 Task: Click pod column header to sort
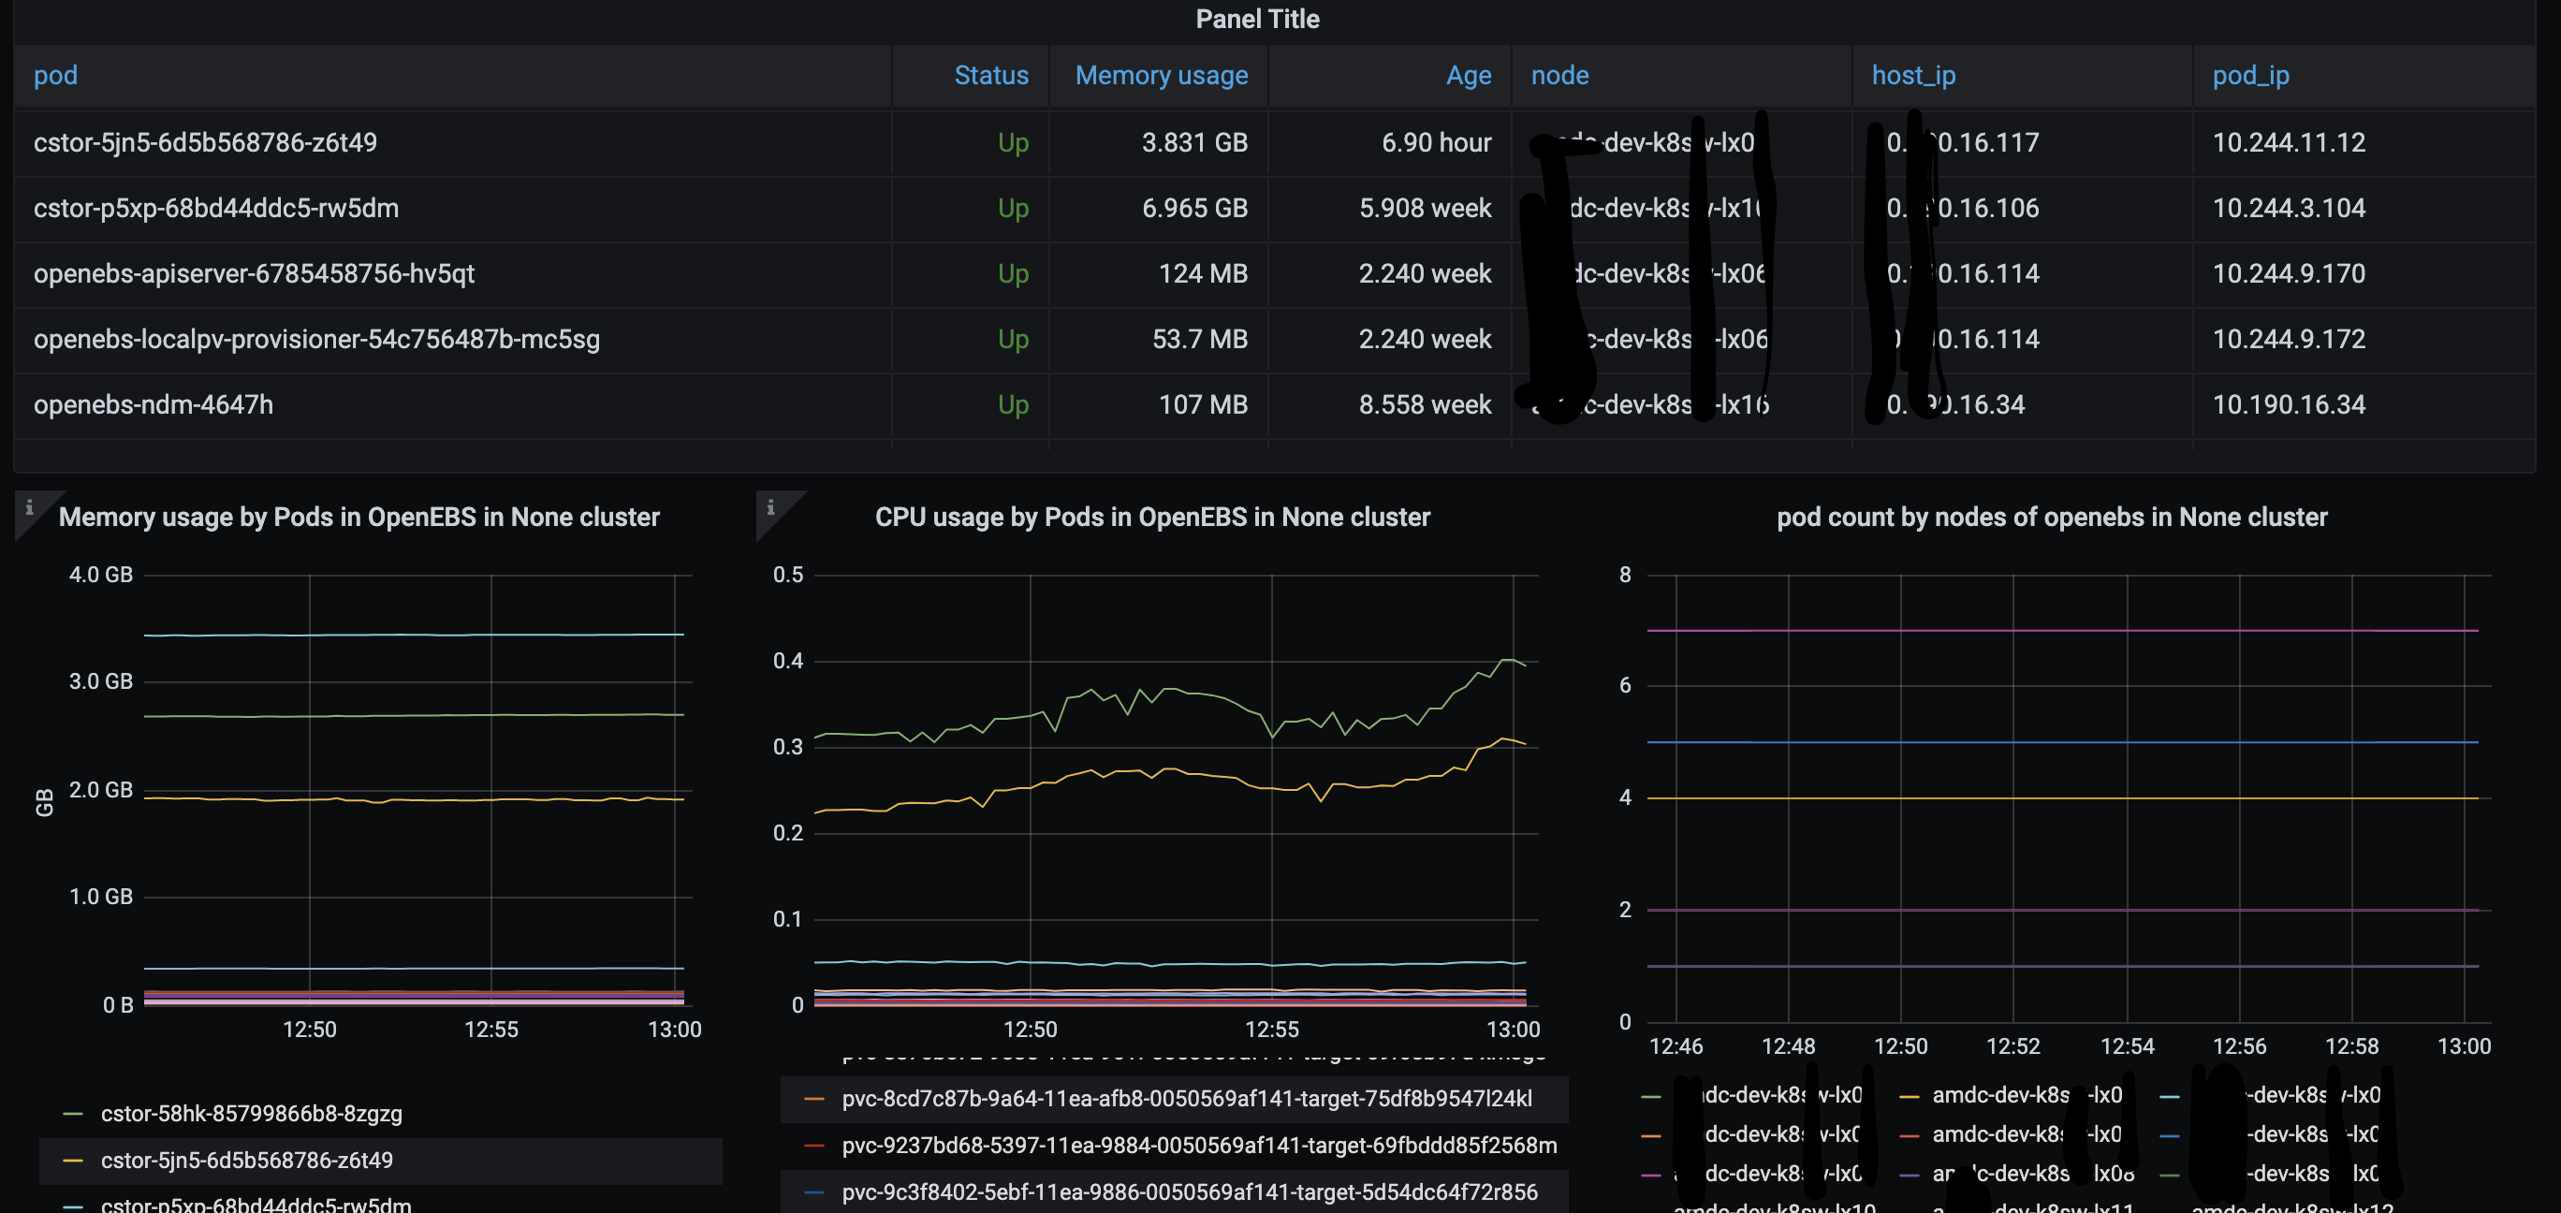coord(55,76)
